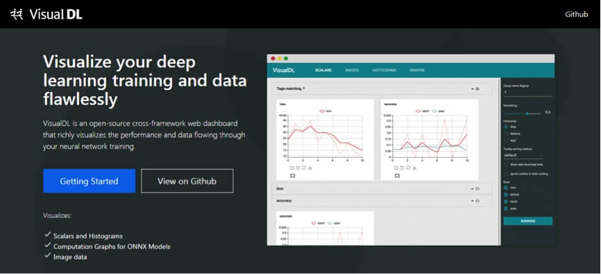
Task: Open the tooltip sorting method dropdown
Action: click(x=523, y=155)
